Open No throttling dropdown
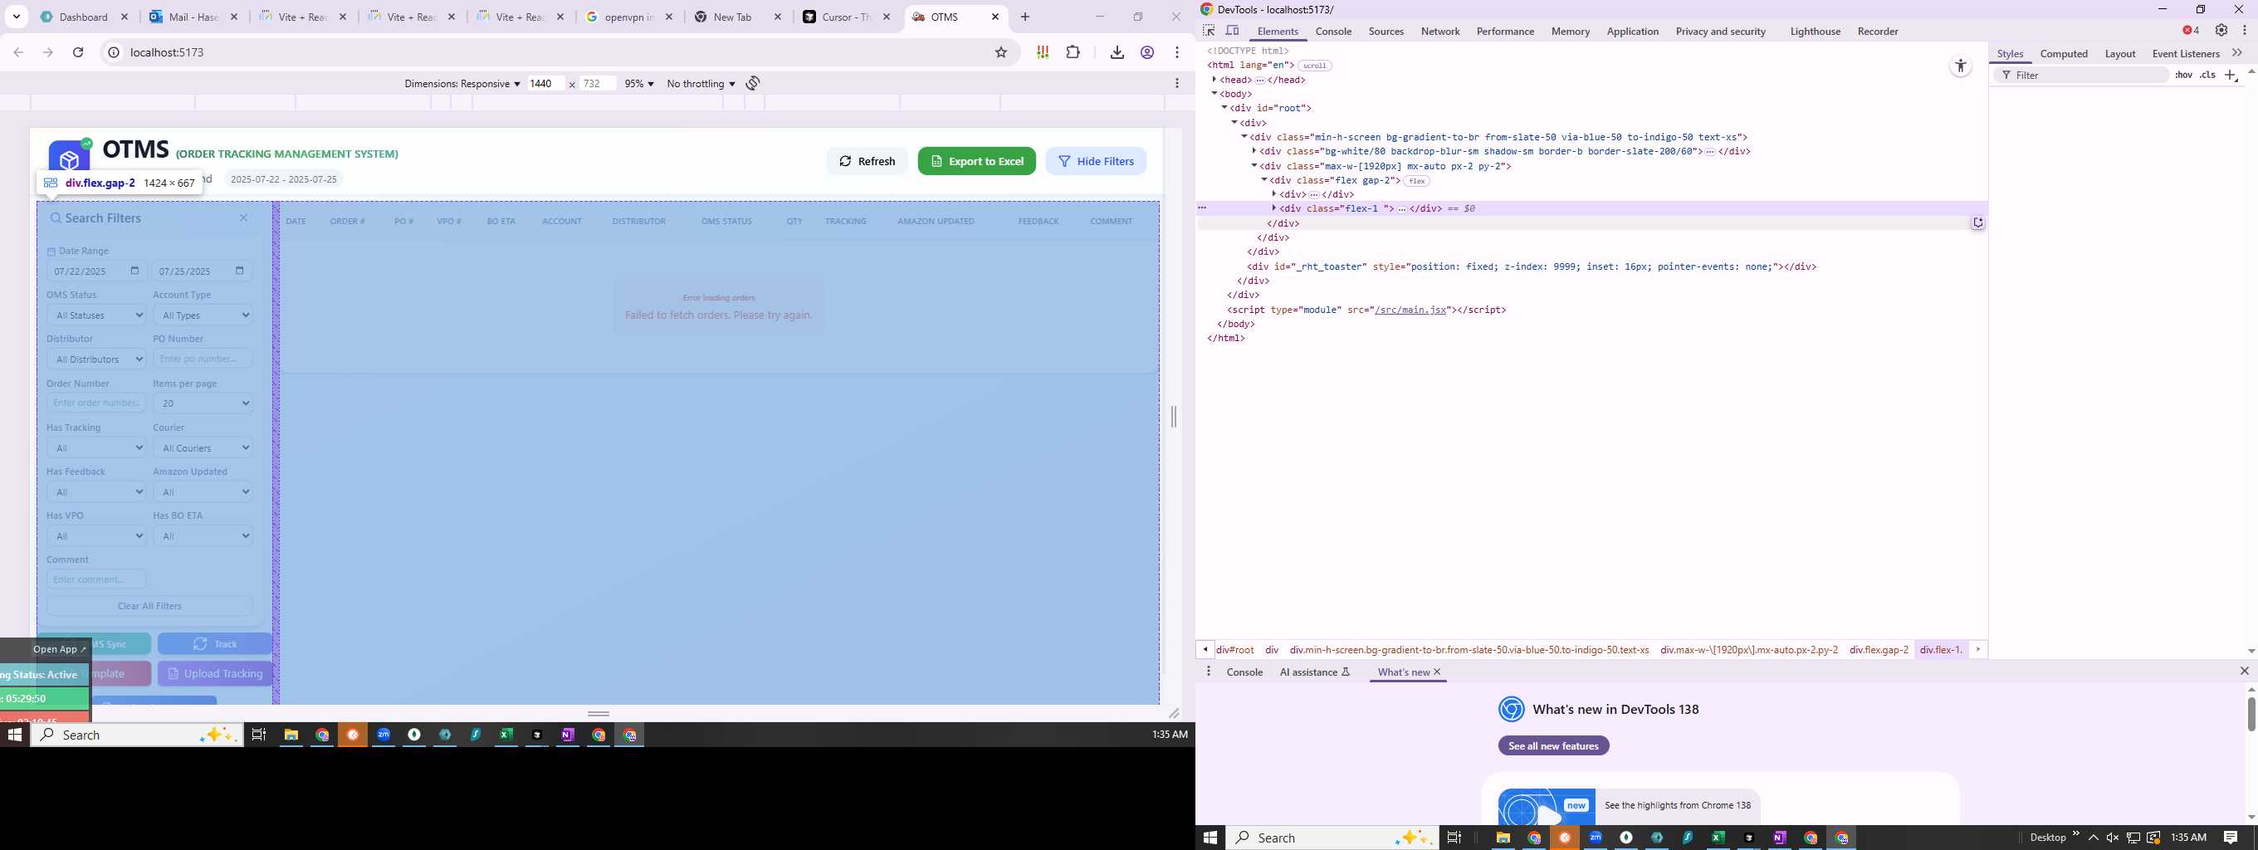2258x850 pixels. coord(701,83)
